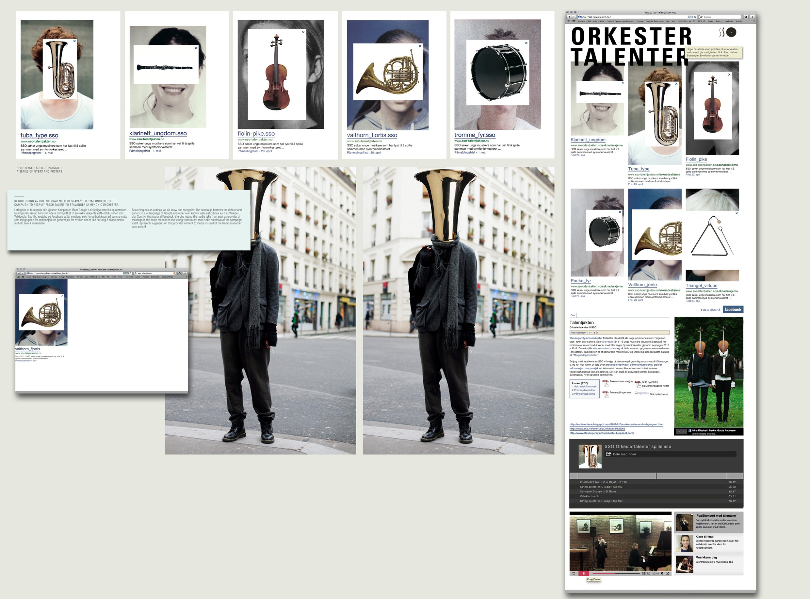
Task: Play Vehrklart nacht track
Action: (656, 496)
